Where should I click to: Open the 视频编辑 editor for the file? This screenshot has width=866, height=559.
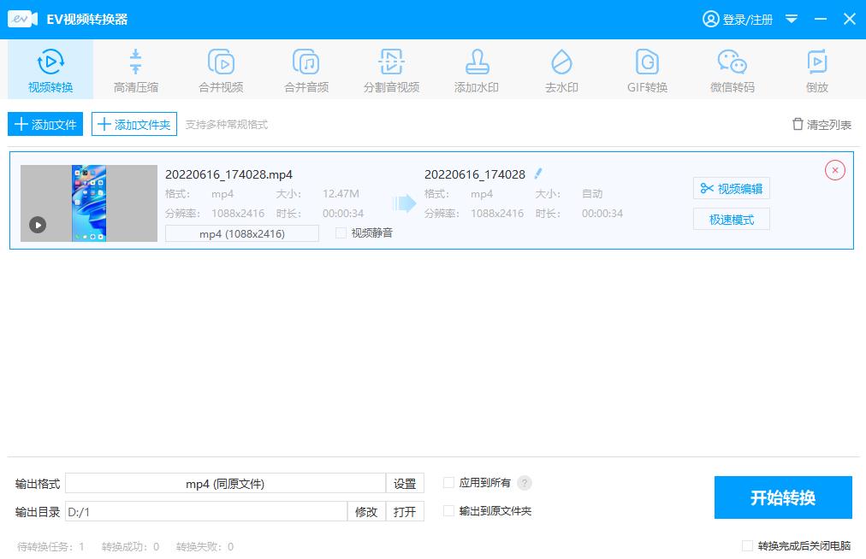[731, 189]
